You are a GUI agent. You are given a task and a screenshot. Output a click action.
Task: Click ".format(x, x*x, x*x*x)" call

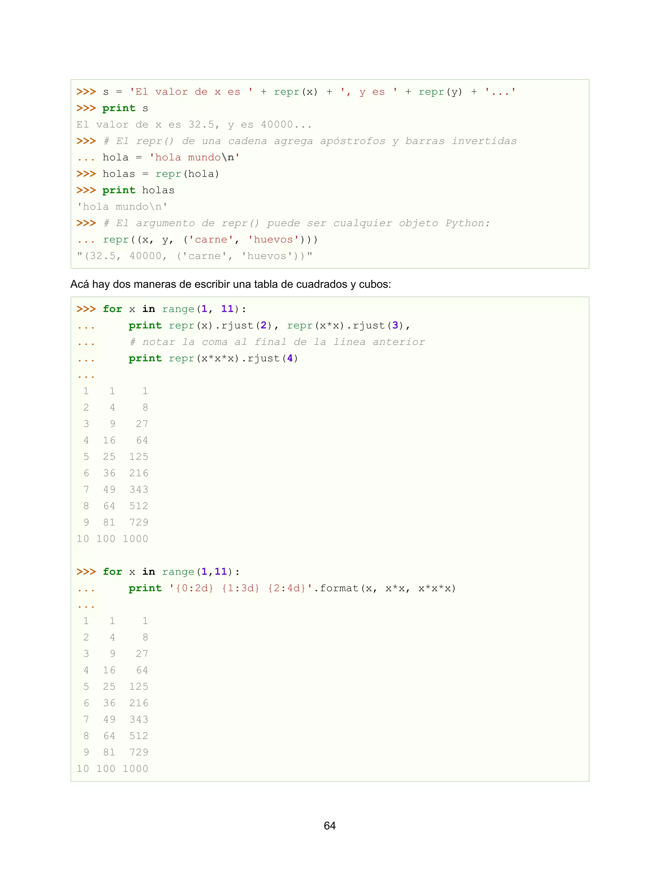tap(384, 588)
